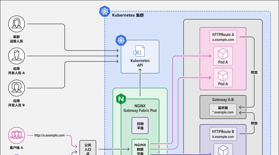
Task: Click the '集群运维人员' label
Action: (16, 39)
